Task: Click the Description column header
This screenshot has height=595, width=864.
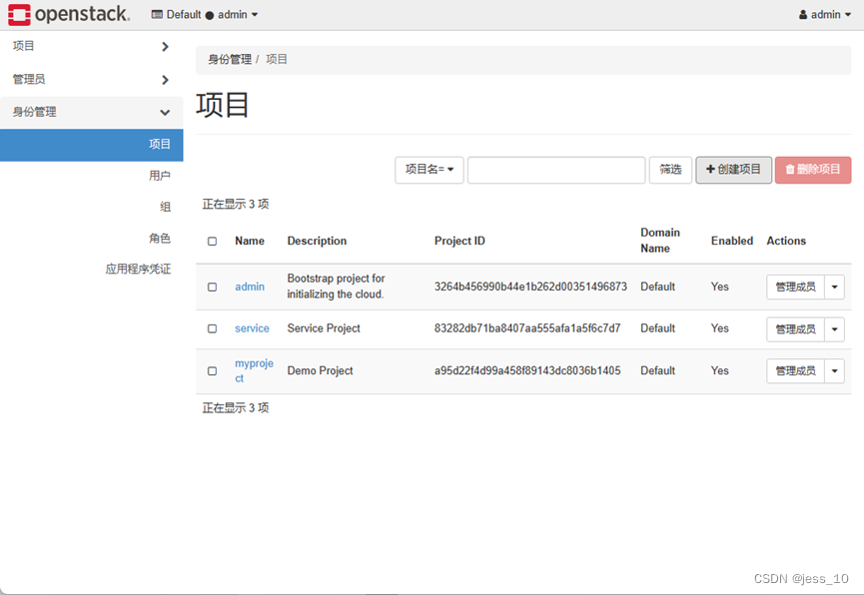Action: [x=317, y=242]
